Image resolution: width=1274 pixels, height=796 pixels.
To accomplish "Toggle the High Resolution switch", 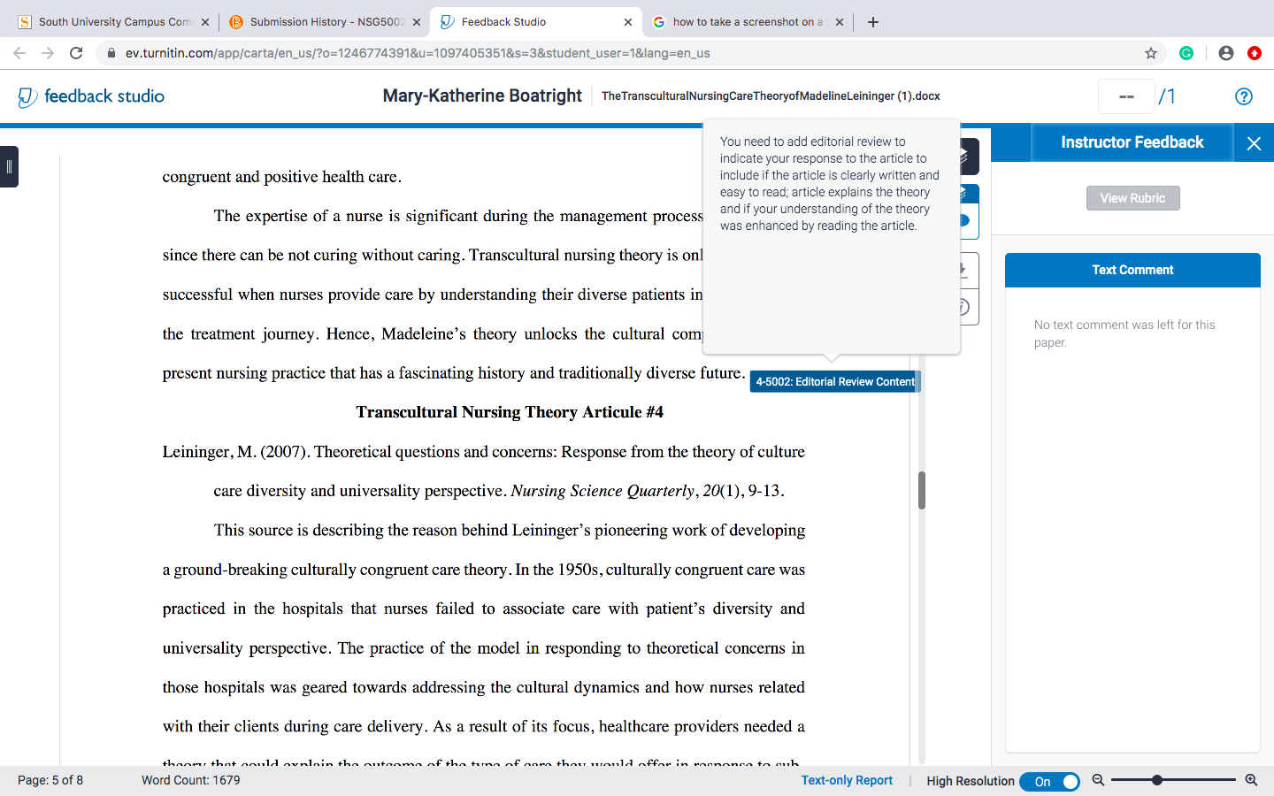I will tap(1049, 781).
